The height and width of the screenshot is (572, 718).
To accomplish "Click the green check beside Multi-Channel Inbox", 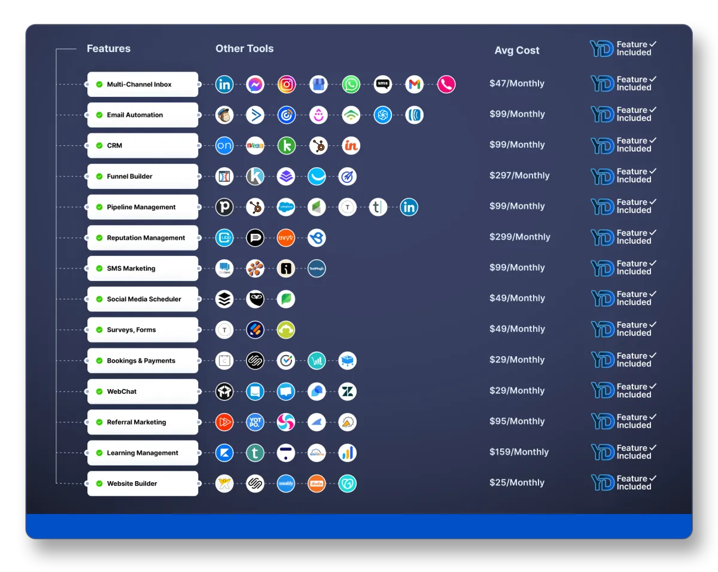I will coord(99,84).
